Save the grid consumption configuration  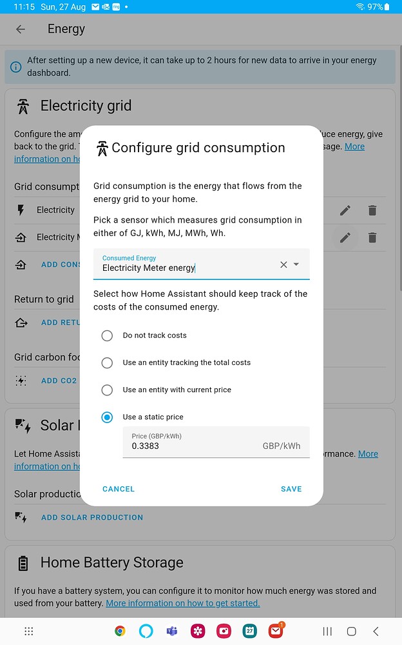291,489
